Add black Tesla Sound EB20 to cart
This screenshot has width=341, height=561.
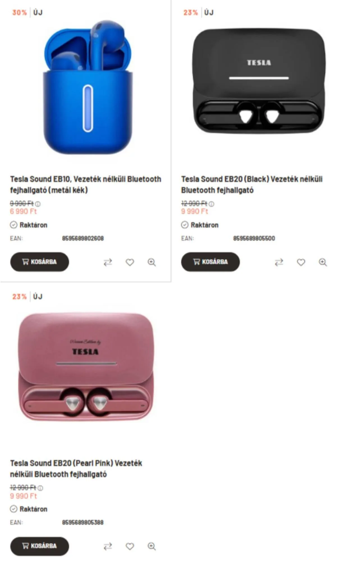[x=210, y=262]
